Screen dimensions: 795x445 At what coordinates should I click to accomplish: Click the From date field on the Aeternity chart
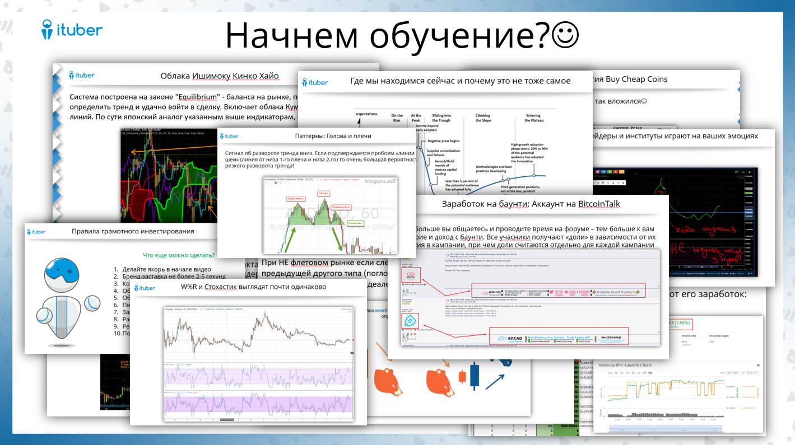click(x=733, y=373)
